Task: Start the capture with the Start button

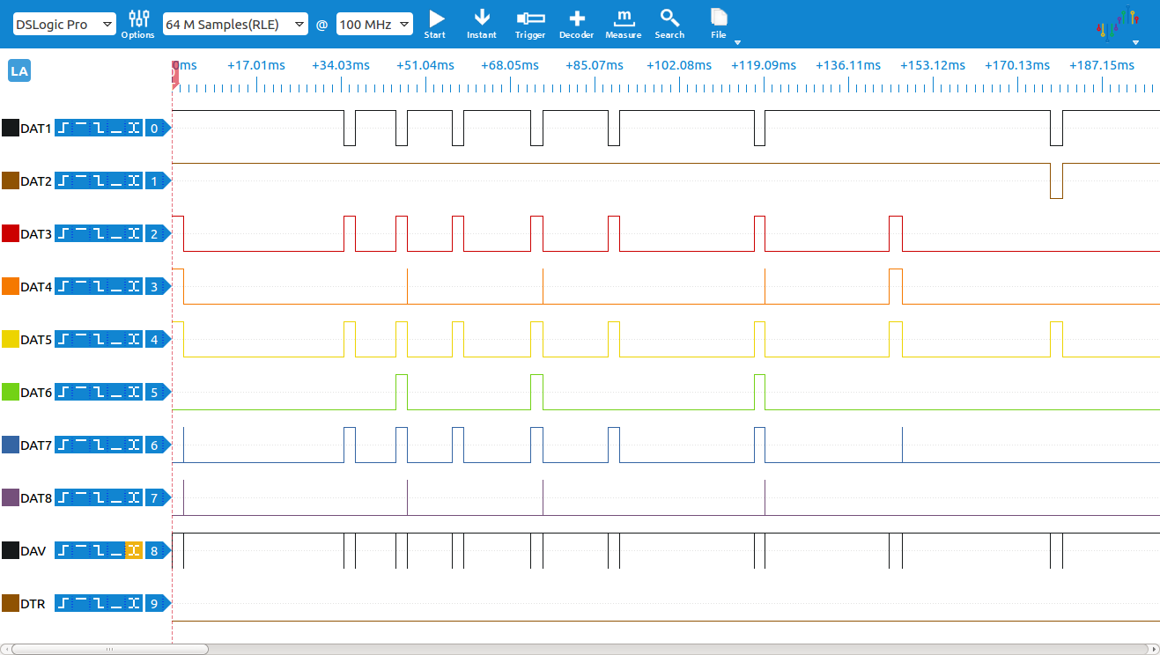Action: click(x=435, y=24)
